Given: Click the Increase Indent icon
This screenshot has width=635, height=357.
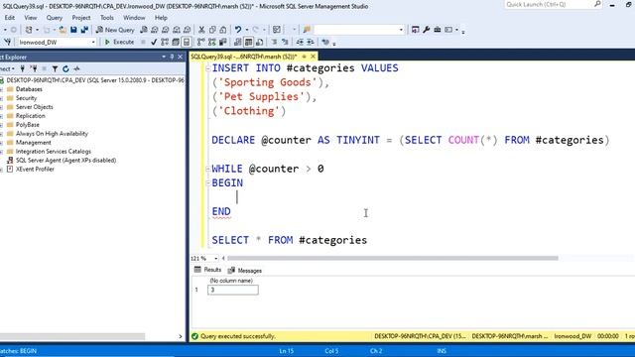Looking at the screenshot, I should (x=311, y=42).
